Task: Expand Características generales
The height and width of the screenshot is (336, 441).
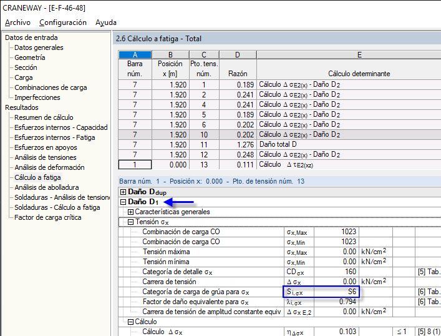Action: tap(130, 212)
